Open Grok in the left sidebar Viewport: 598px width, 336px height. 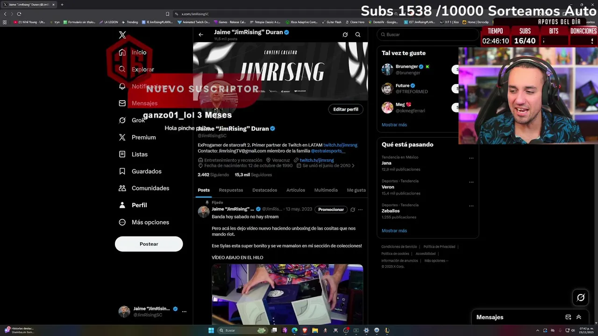[x=132, y=120]
